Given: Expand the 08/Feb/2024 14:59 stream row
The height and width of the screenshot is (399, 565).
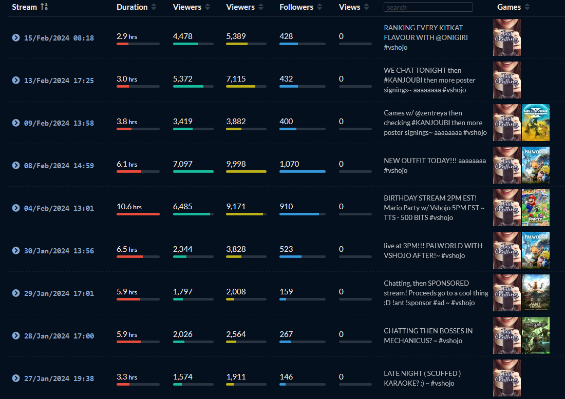Looking at the screenshot, I should point(16,166).
